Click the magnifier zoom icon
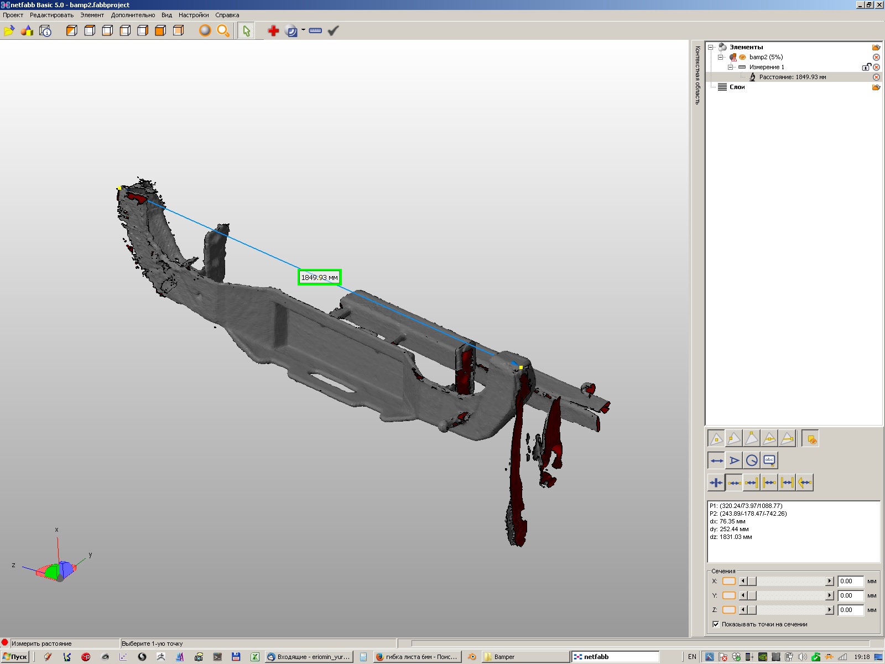This screenshot has height=664, width=885. (223, 31)
